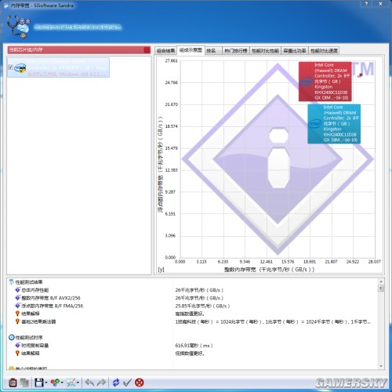Click the forward arrow icon in toolbar
The image size is (392, 392).
coord(101,383)
